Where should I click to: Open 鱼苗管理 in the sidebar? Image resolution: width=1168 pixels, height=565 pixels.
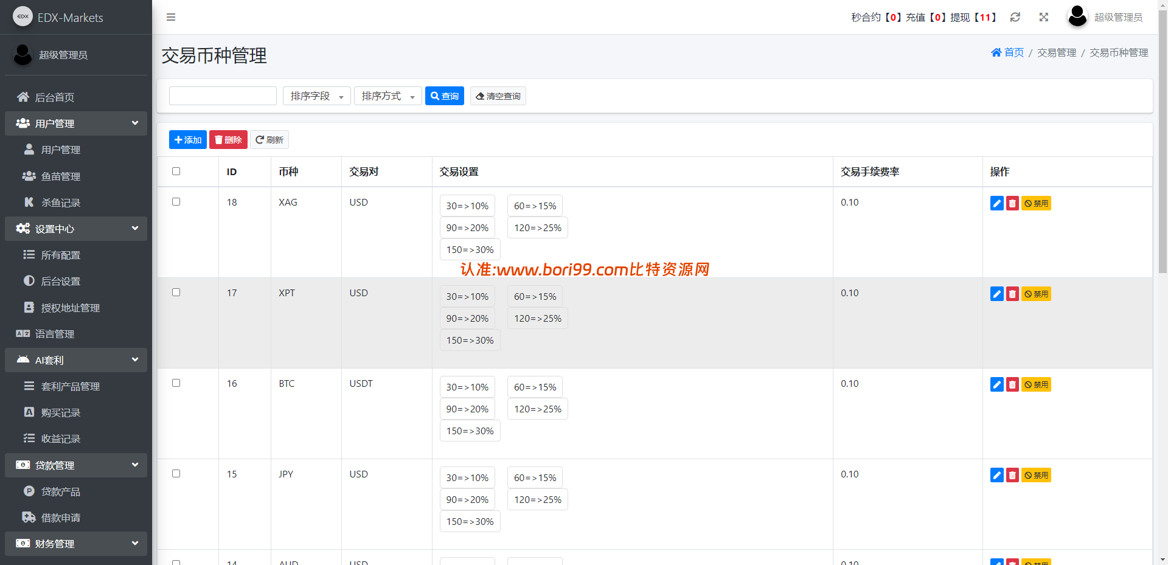(76, 176)
